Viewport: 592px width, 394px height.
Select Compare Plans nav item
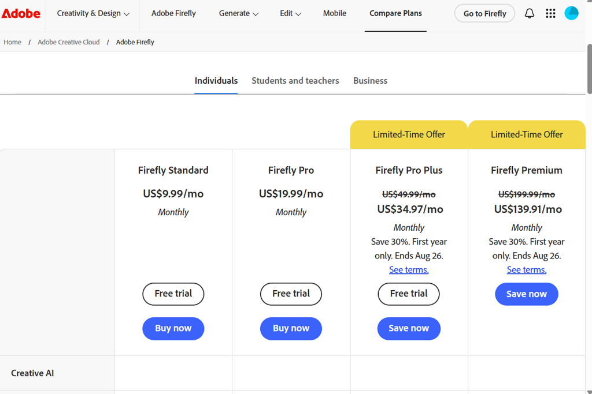point(395,13)
